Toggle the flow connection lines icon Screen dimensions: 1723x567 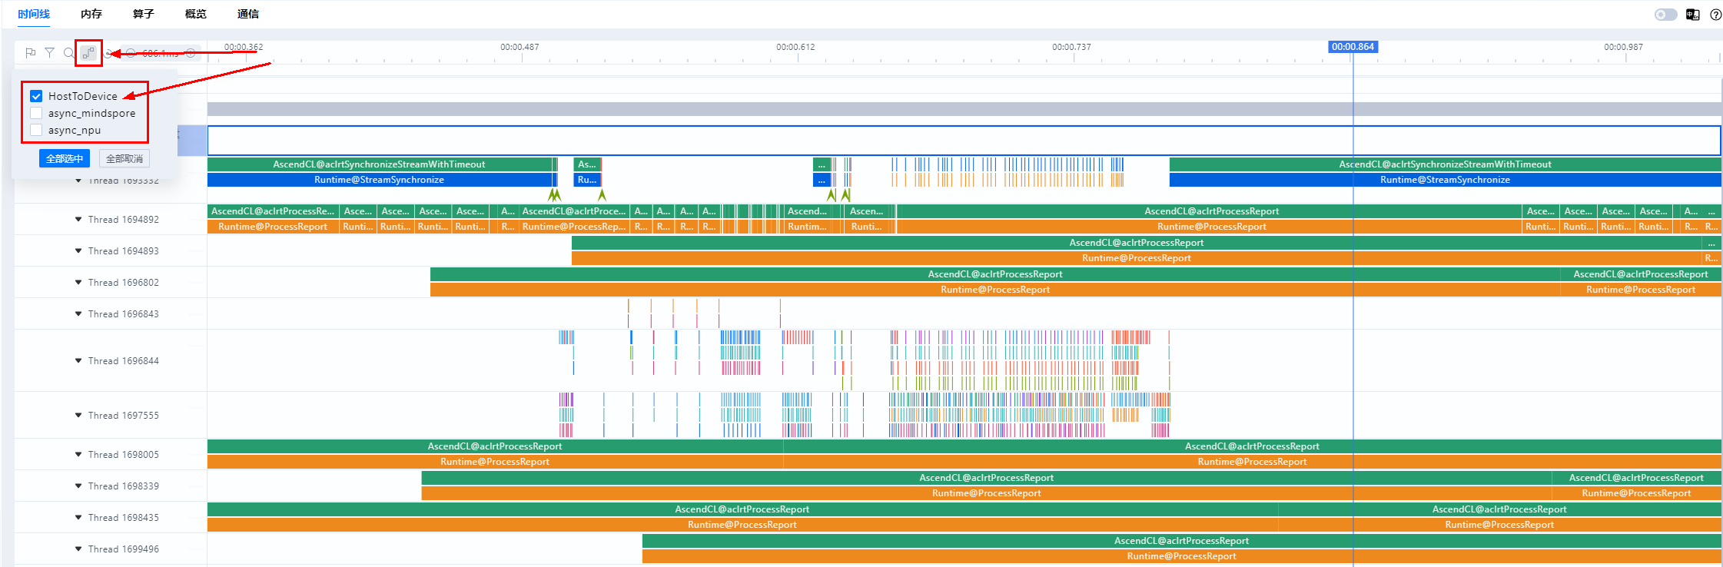coord(89,53)
